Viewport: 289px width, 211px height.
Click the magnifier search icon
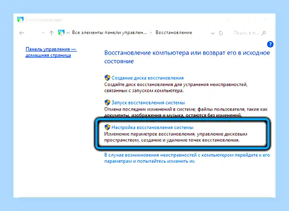(x=264, y=33)
